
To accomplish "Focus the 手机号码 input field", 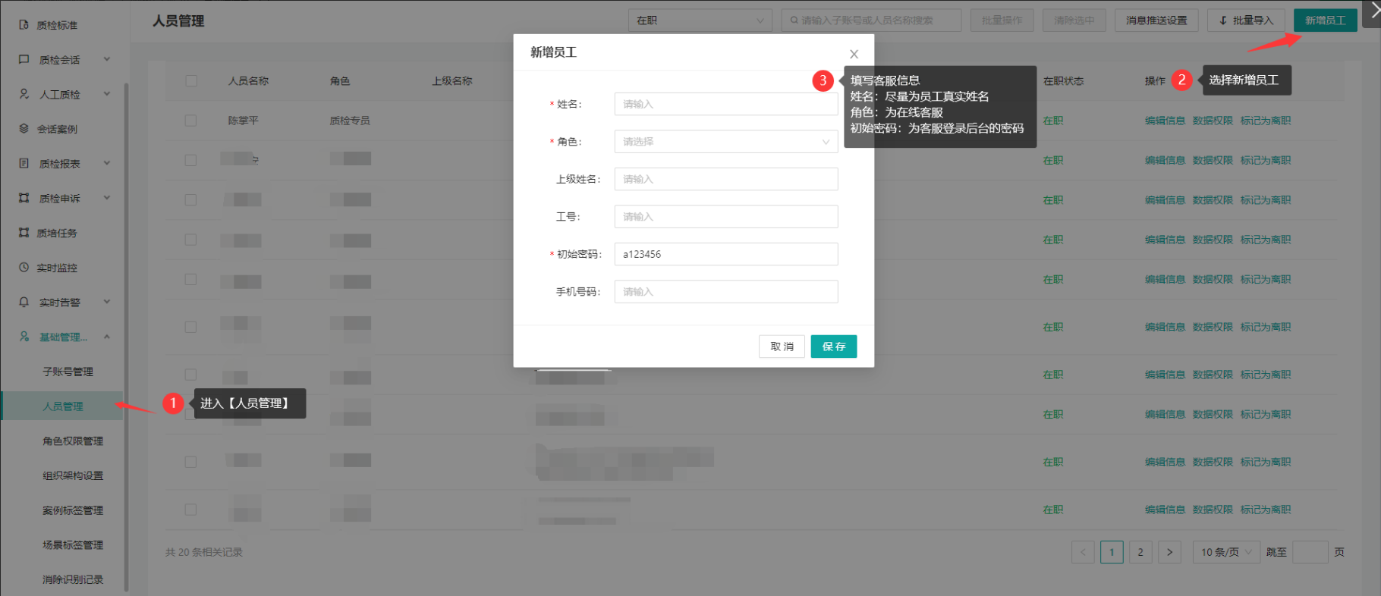I will click(x=726, y=292).
